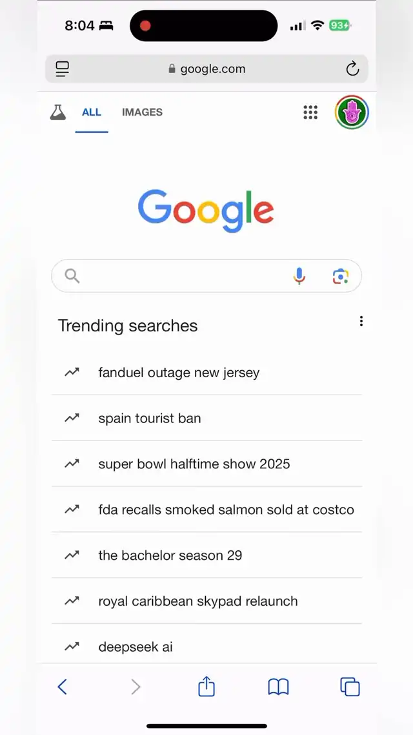Open Google Search Labs flask icon
The width and height of the screenshot is (413, 735).
[58, 112]
